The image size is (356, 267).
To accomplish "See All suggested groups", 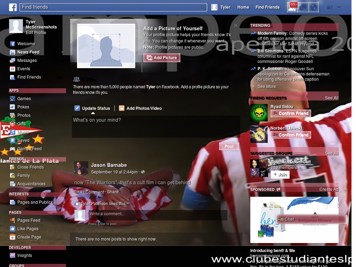I will 331,153.
